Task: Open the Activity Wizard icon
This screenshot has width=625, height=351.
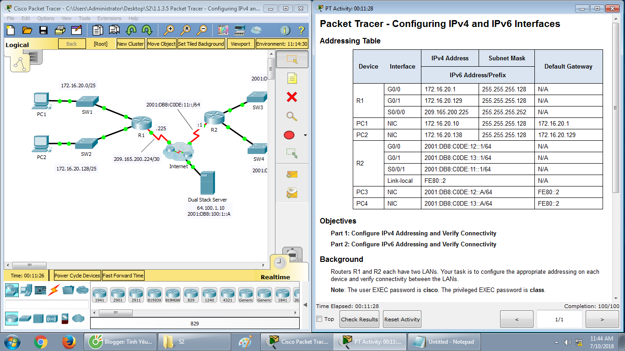Action: click(x=76, y=30)
